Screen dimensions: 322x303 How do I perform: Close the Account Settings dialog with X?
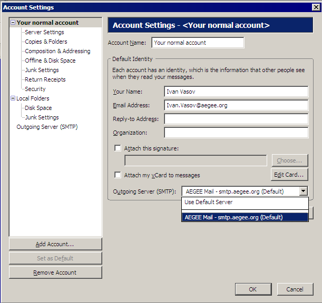[316, 7]
